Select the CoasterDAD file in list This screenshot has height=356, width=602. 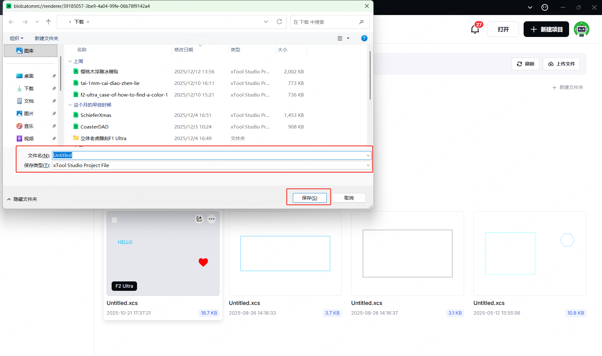point(94,127)
